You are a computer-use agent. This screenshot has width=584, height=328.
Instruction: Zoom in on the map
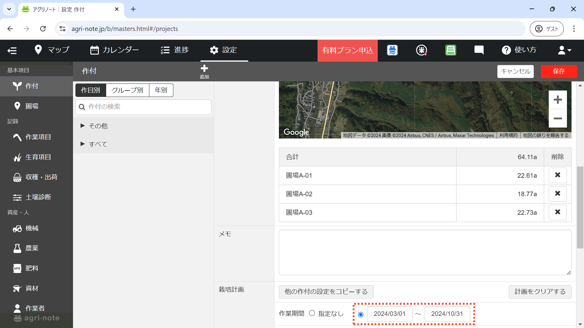coord(557,100)
